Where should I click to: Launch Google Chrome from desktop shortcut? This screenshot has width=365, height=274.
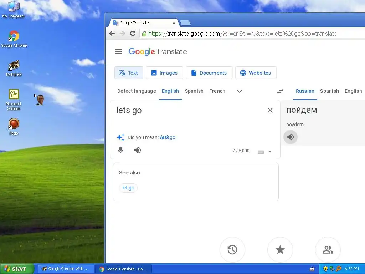14,39
